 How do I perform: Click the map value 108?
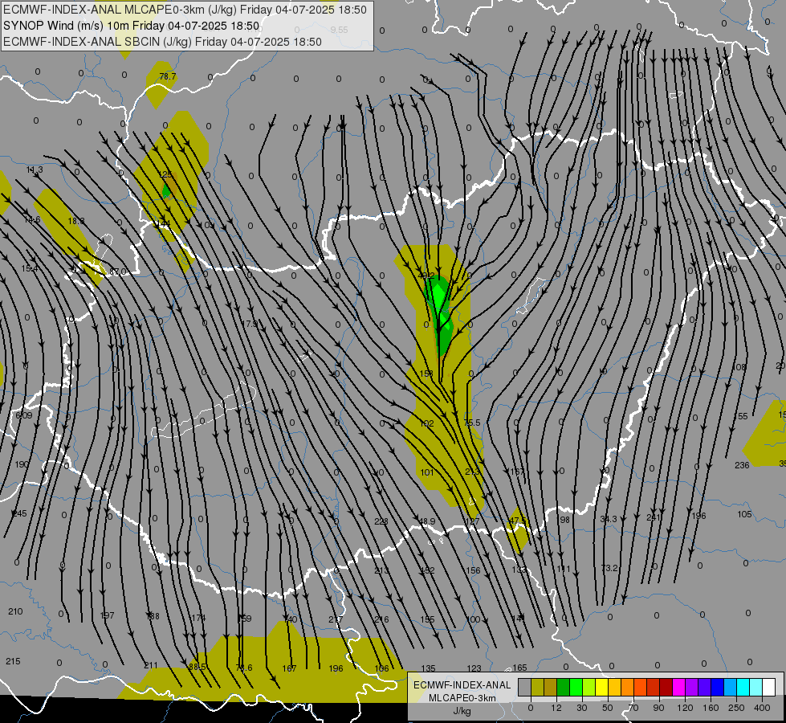point(739,367)
